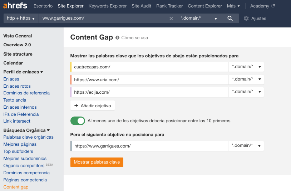Screen dimensions: 291x191
Task: Open mode dropdown for cuatrecasas.com
Action: point(246,67)
